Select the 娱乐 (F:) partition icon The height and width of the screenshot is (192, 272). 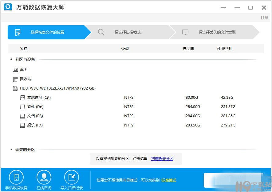coord(22,125)
